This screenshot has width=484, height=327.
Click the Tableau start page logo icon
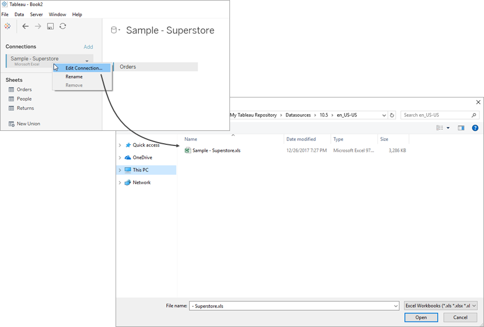coord(7,26)
